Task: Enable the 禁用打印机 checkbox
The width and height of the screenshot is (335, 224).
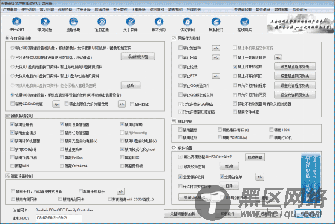Action: 272,138
